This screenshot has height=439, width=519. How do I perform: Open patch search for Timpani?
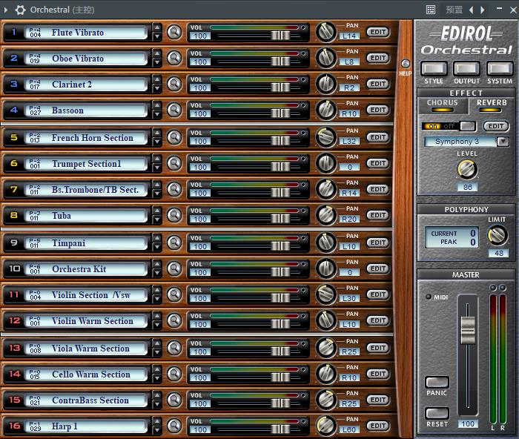[x=174, y=242]
